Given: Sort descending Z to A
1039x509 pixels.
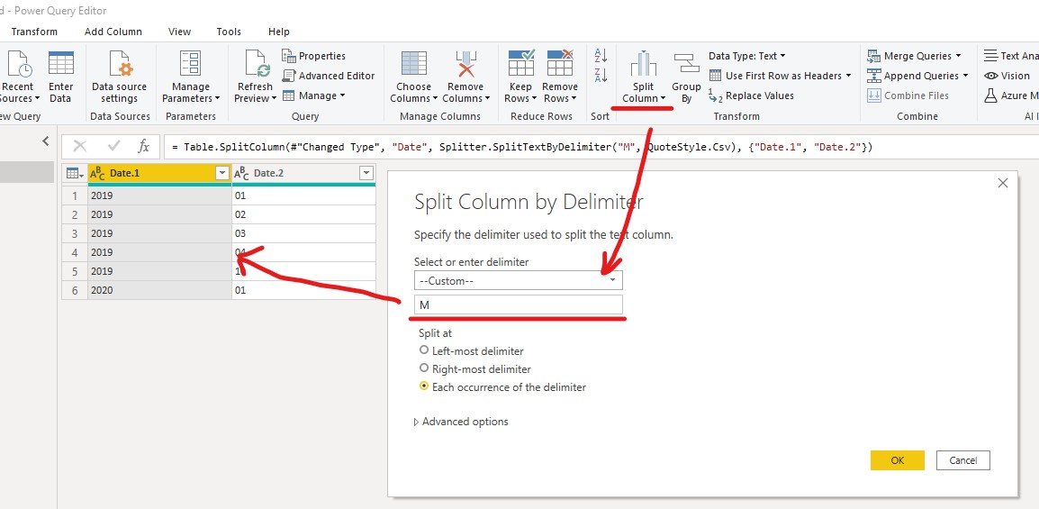Looking at the screenshot, I should pyautogui.click(x=601, y=76).
